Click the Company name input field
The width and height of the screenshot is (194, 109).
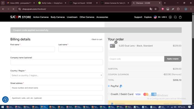(x=56, y=62)
